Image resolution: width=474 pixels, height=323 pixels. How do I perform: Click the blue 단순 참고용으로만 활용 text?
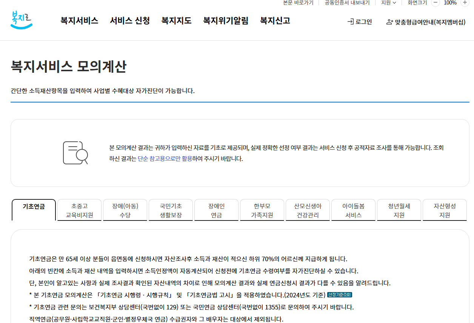tap(165, 159)
